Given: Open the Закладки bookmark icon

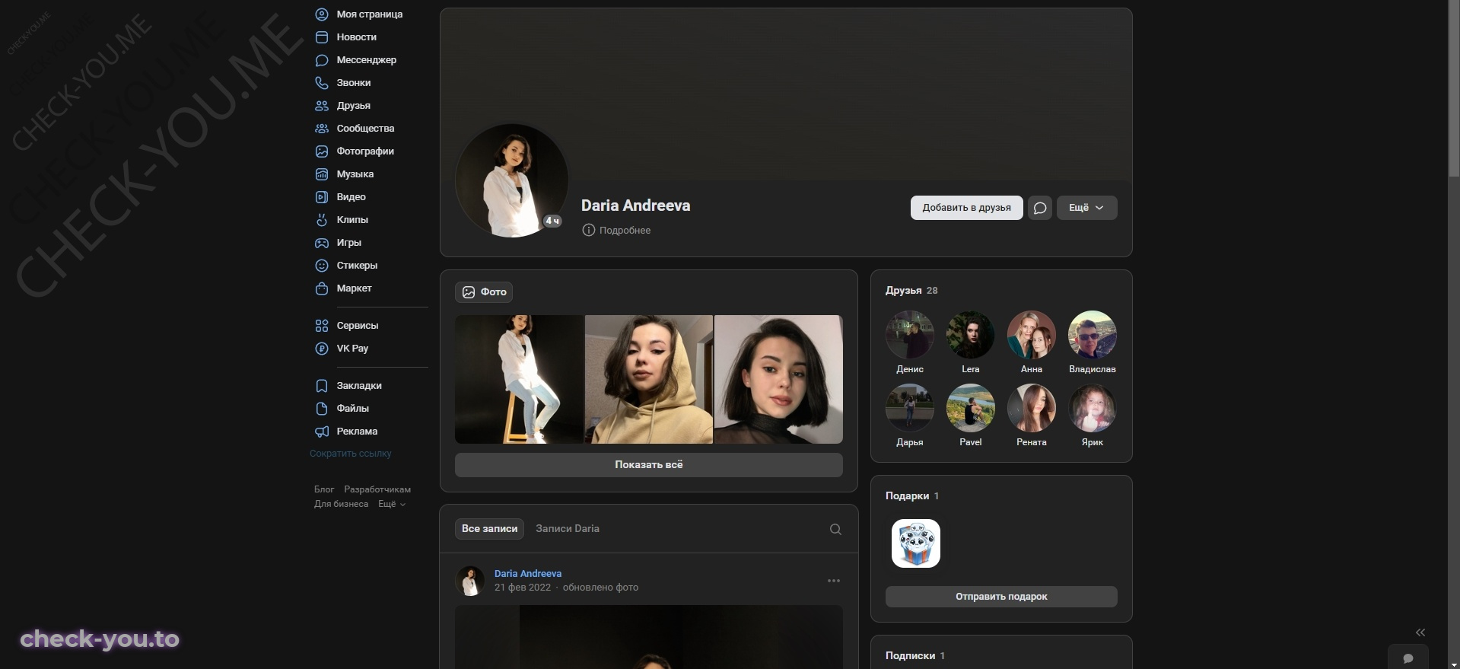Looking at the screenshot, I should click(322, 386).
